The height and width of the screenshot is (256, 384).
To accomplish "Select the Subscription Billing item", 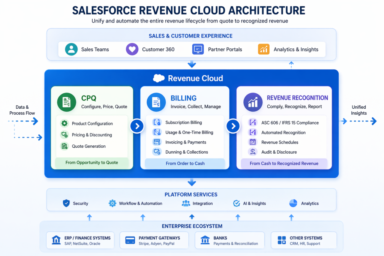I will [x=183, y=123].
